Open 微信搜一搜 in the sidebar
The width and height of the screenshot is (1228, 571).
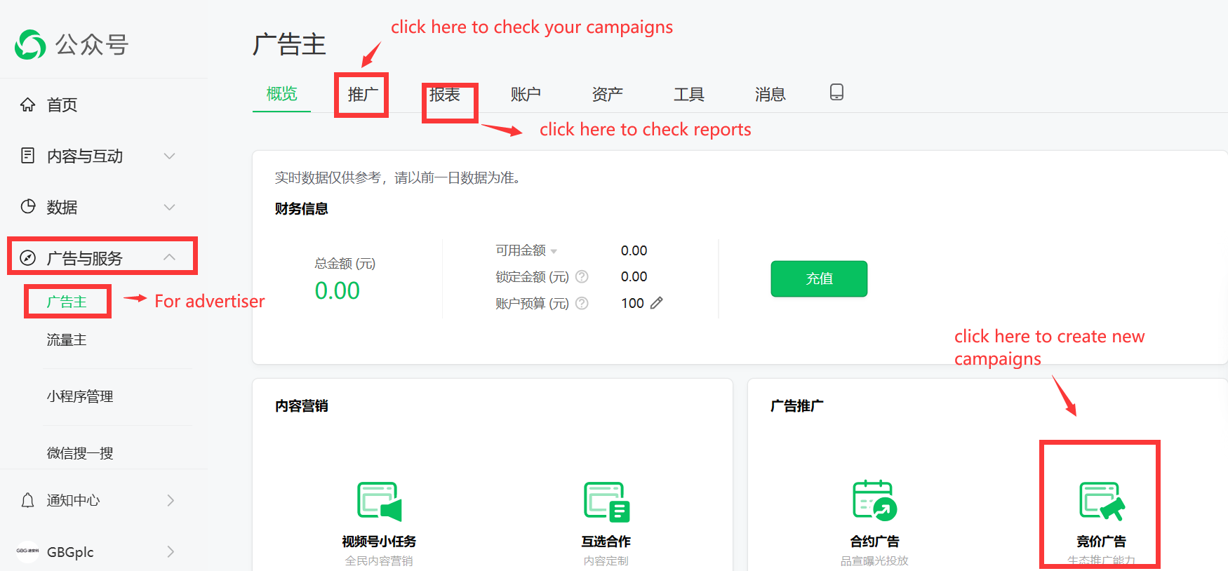pos(80,453)
